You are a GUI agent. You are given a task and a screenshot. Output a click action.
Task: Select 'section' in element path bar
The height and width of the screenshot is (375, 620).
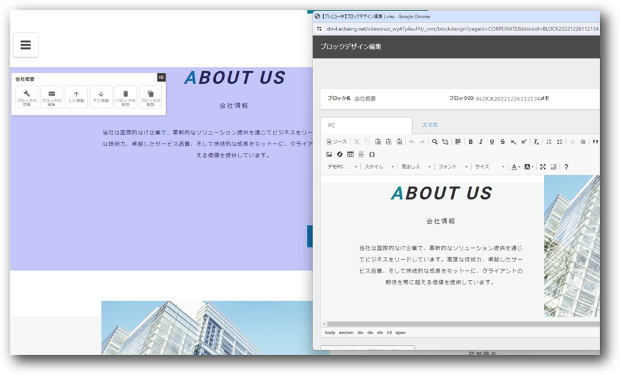tap(346, 333)
